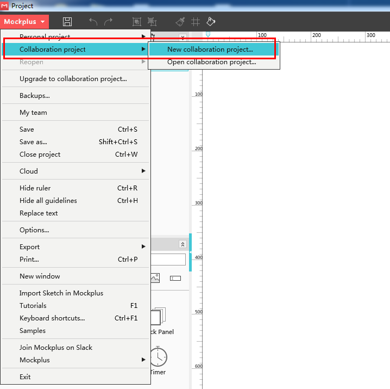Click the component search input field
Image resolution: width=390 pixels, height=389 pixels.
coord(168,260)
